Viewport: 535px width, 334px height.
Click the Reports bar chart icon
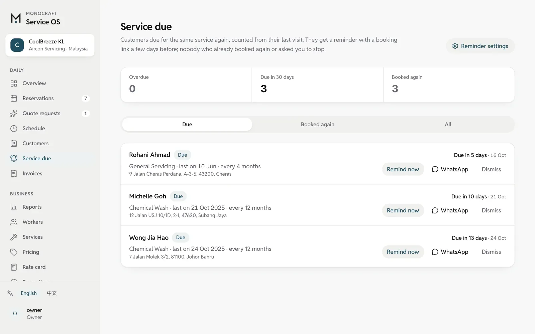click(14, 207)
